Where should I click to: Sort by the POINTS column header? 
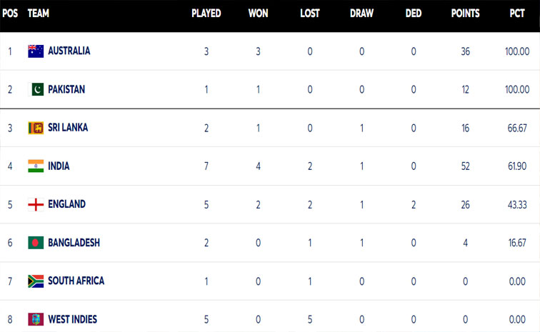click(464, 14)
